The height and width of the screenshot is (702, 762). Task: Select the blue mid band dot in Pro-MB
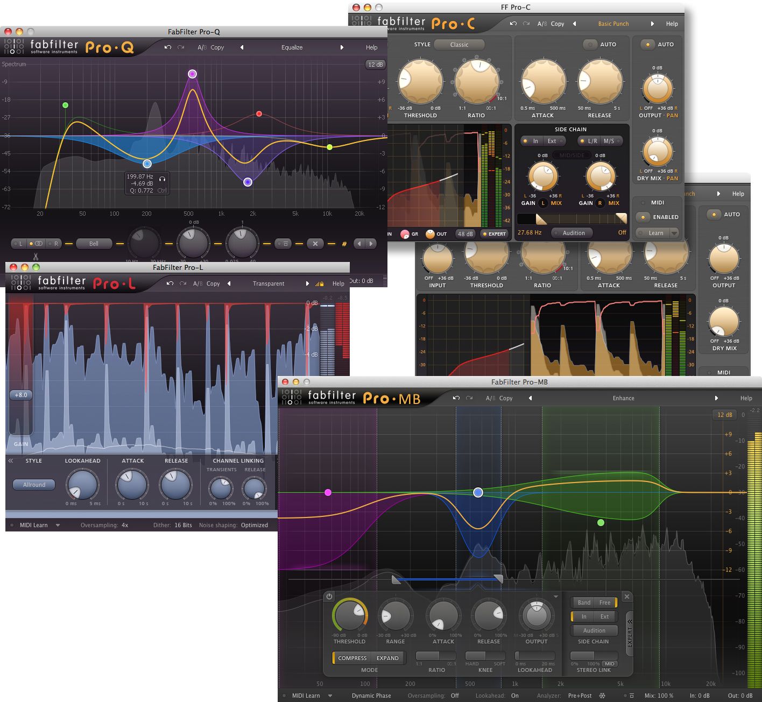(x=478, y=492)
